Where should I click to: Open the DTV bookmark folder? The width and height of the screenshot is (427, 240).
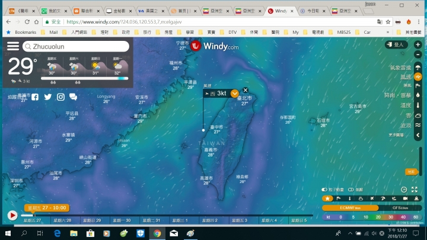tap(229, 32)
